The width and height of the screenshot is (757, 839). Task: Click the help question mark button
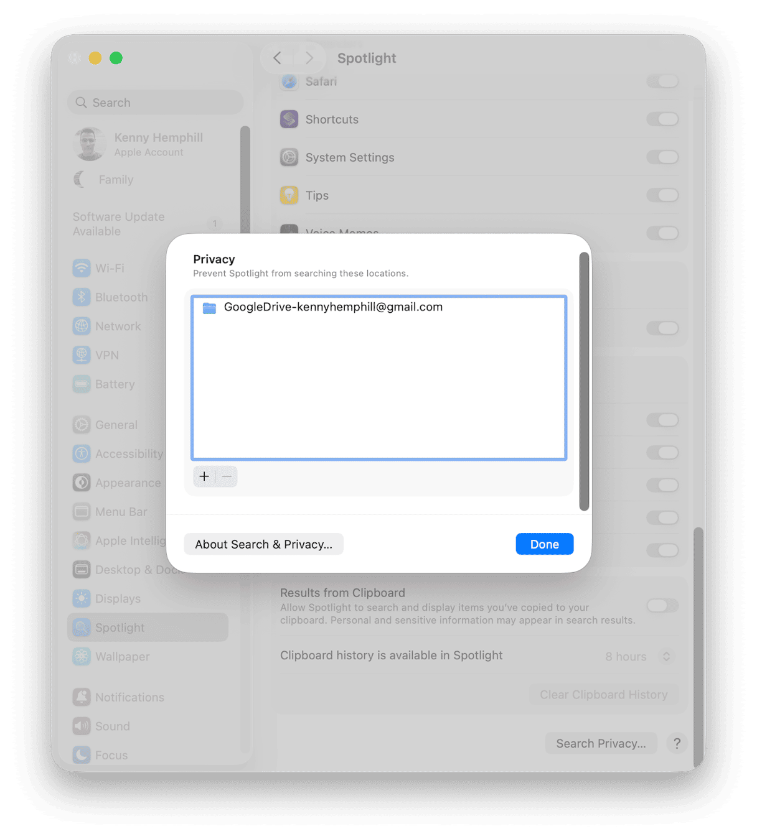(x=677, y=743)
